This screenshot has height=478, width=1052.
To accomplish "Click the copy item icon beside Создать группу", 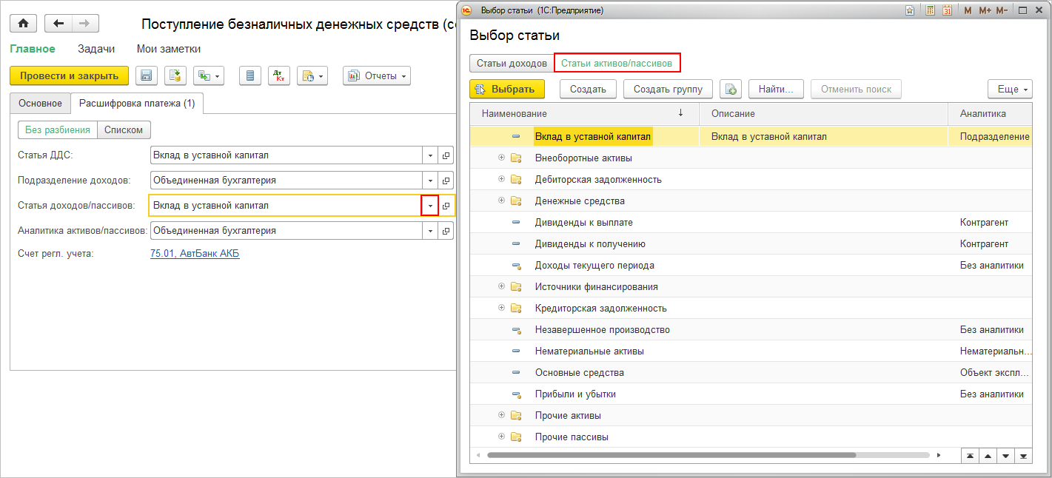I will (x=731, y=90).
